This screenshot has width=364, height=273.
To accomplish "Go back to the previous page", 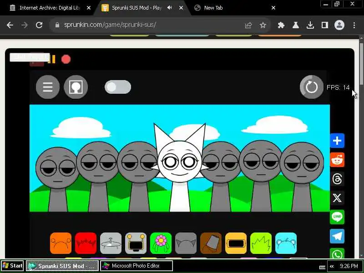I will click(10, 25).
